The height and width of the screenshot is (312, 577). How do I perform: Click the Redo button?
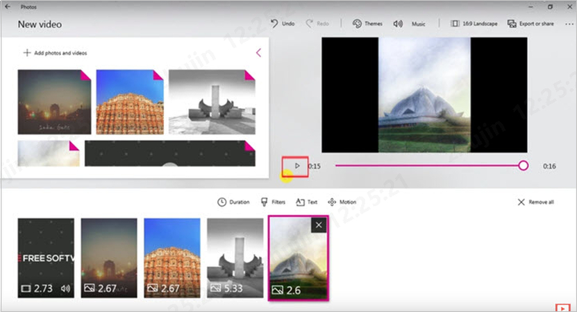(317, 24)
